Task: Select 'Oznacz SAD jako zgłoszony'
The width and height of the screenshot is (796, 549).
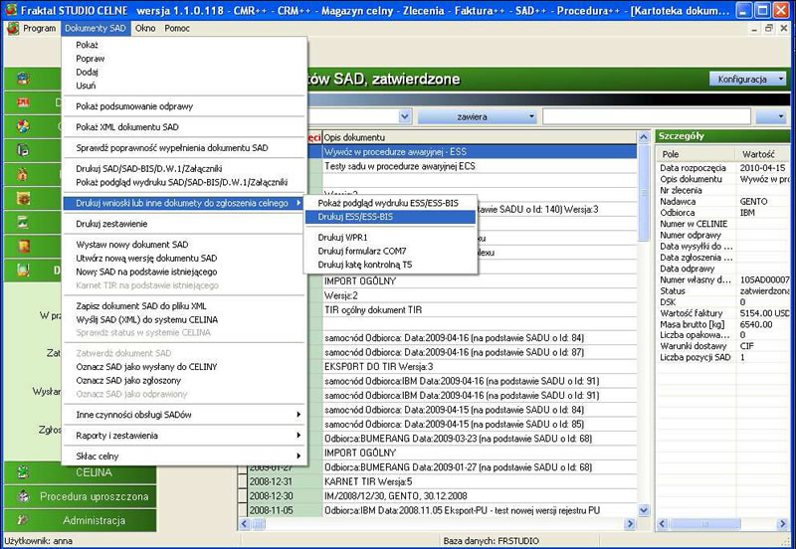Action: [x=184, y=381]
